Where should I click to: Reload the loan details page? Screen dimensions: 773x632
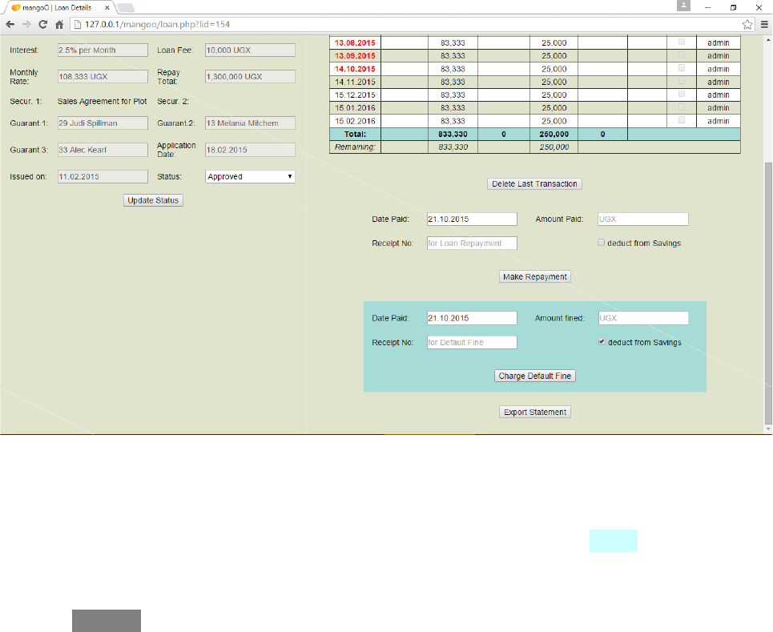click(43, 24)
